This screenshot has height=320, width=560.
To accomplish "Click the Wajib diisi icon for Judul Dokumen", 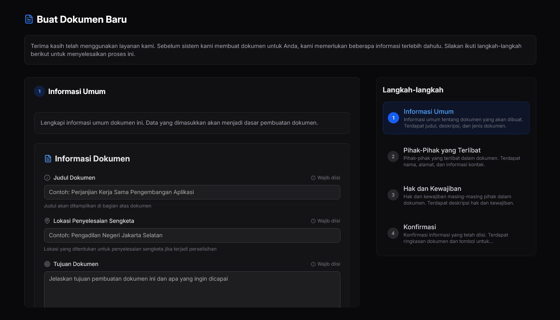I will coord(313,178).
